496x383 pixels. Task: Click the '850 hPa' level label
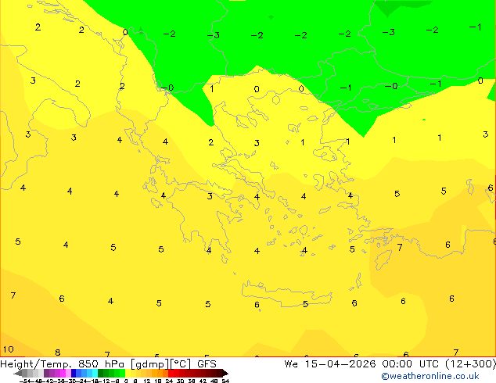tap(101, 364)
